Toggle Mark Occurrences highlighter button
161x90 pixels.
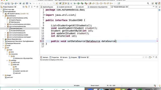pos(63,3)
